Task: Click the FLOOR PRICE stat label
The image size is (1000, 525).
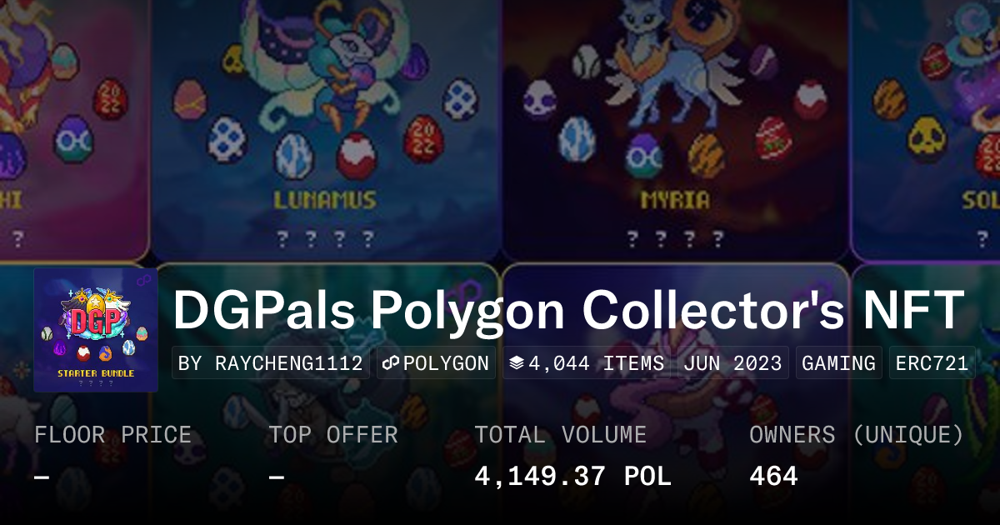Action: coord(112,434)
